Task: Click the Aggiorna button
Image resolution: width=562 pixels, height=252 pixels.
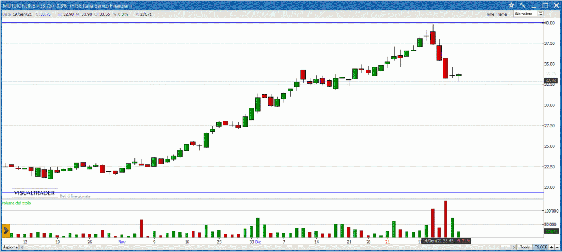Action: (x=10, y=247)
